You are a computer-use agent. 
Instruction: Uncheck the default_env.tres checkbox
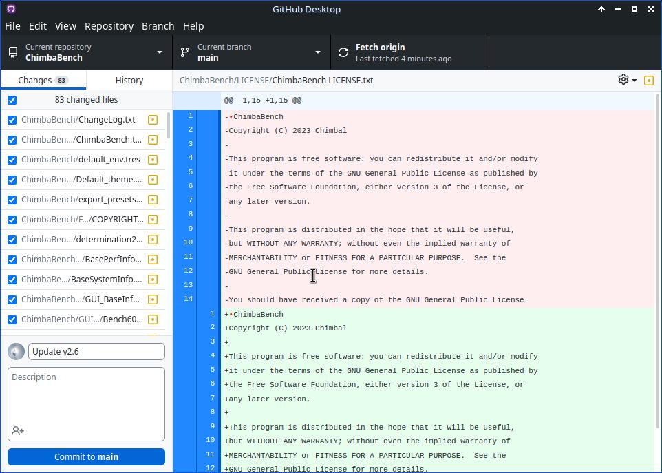click(12, 160)
